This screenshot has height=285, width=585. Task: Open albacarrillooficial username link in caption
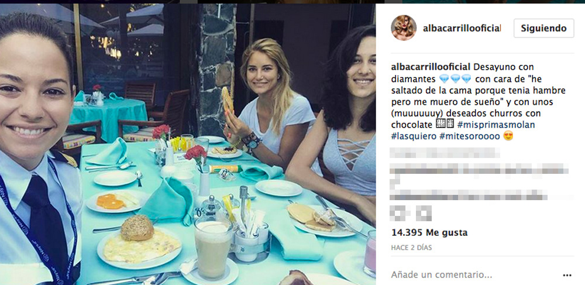(x=431, y=67)
